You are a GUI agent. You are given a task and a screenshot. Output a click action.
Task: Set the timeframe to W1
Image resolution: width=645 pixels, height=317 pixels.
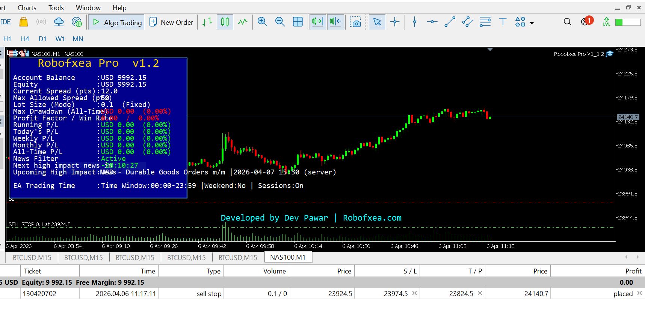60,39
